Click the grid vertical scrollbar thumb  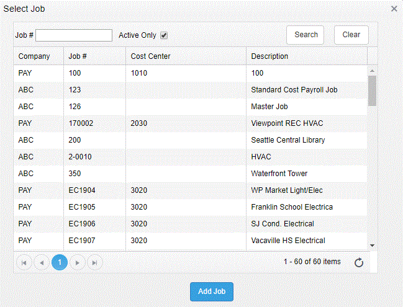click(x=372, y=91)
